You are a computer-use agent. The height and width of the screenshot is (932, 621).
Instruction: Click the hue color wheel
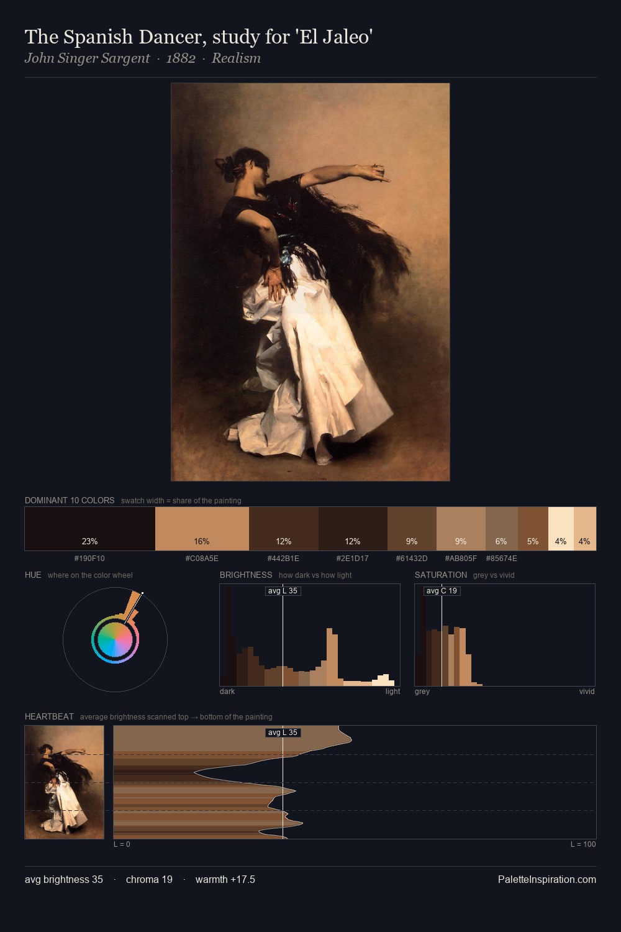(115, 640)
